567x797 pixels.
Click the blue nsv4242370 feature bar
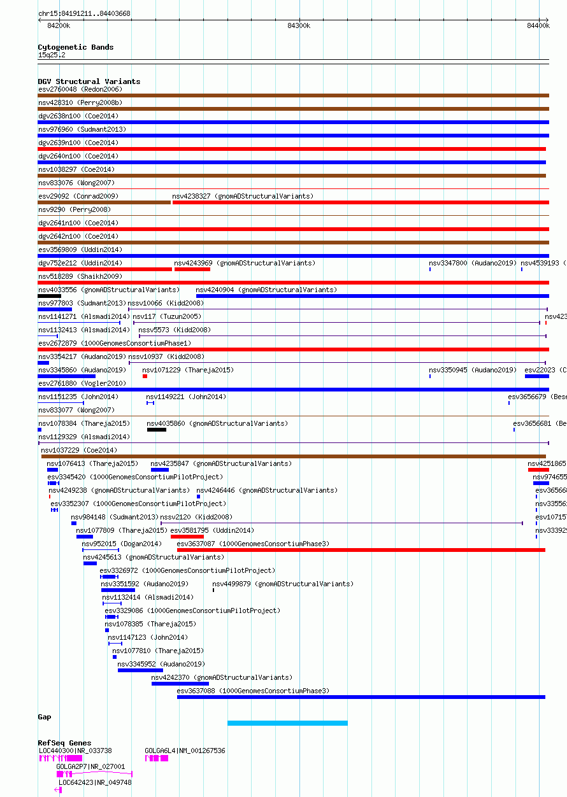click(x=180, y=684)
